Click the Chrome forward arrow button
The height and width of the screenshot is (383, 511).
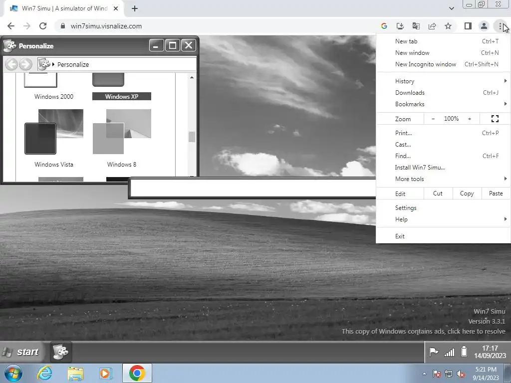point(27,26)
